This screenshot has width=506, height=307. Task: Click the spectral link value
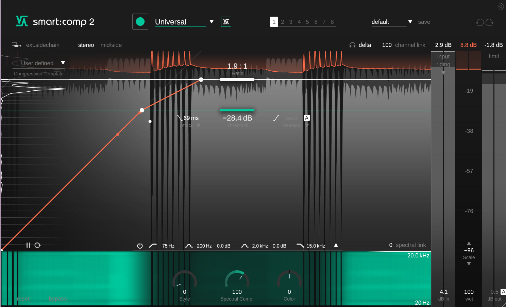click(391, 245)
